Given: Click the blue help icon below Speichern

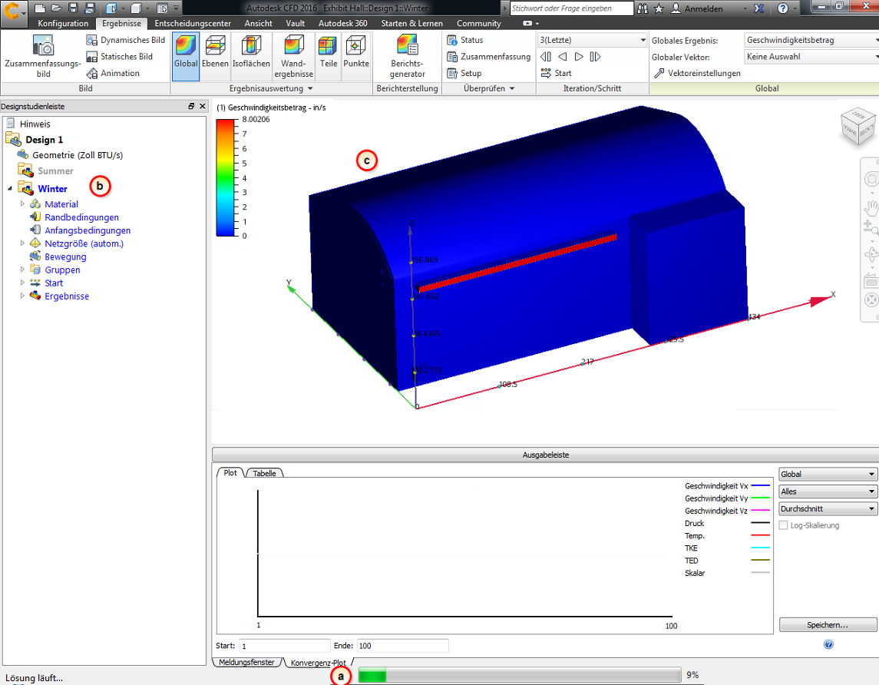Looking at the screenshot, I should (x=828, y=644).
